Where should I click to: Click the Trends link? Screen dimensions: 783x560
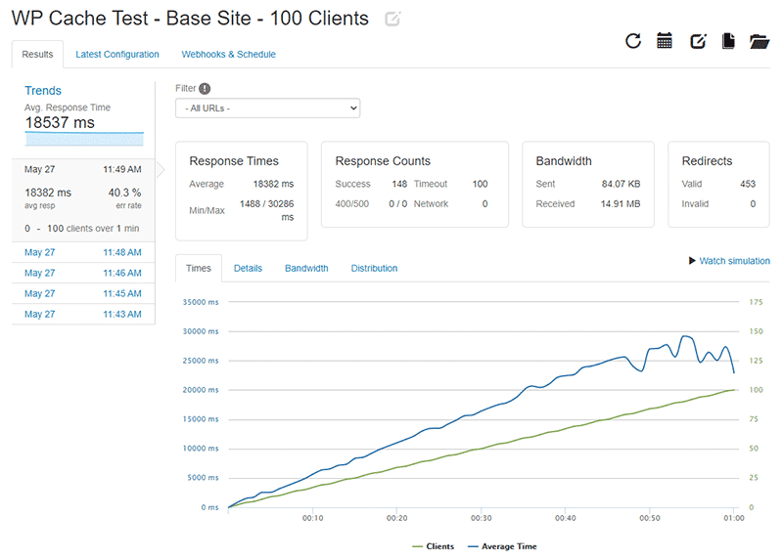[43, 91]
